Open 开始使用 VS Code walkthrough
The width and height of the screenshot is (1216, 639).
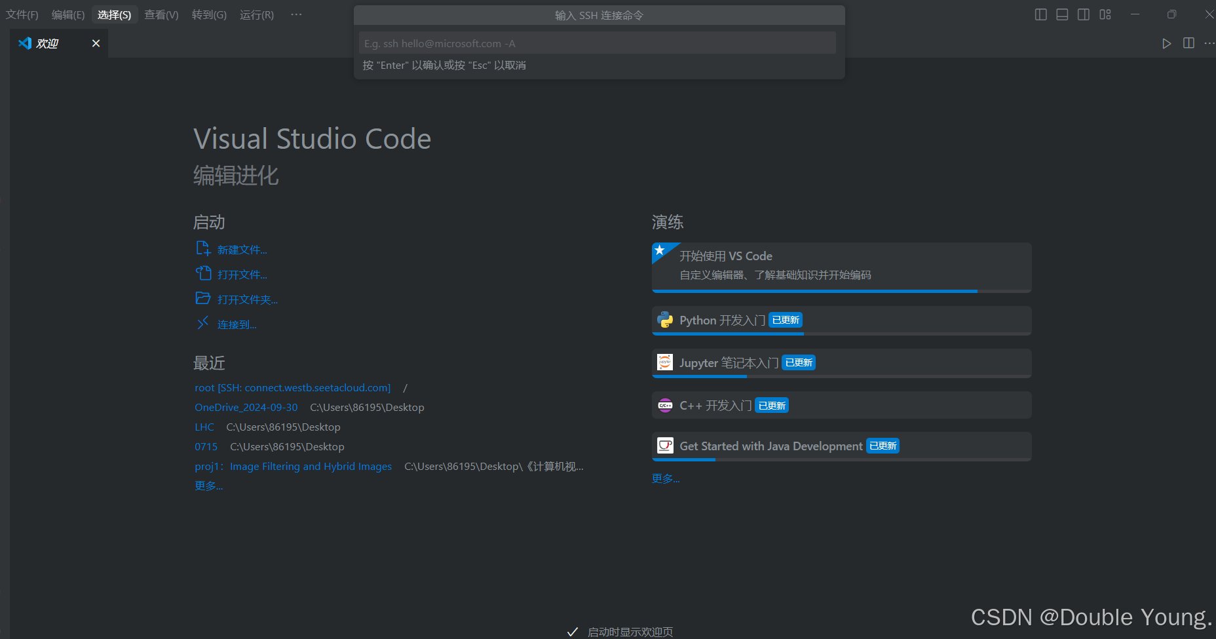click(x=841, y=267)
